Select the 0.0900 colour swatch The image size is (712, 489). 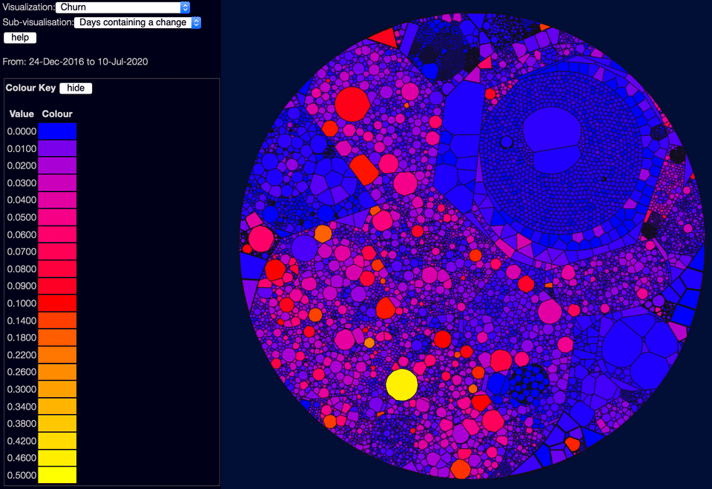tap(57, 286)
